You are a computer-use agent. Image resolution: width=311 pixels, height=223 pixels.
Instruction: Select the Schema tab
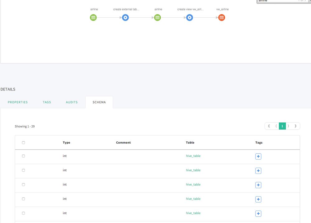click(99, 102)
